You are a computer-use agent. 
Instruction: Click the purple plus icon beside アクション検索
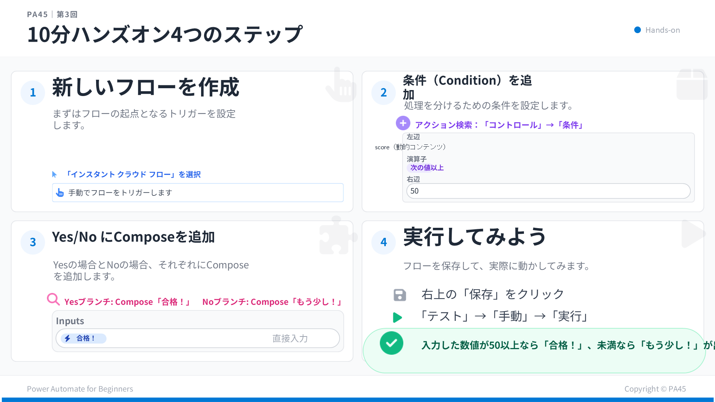point(403,123)
